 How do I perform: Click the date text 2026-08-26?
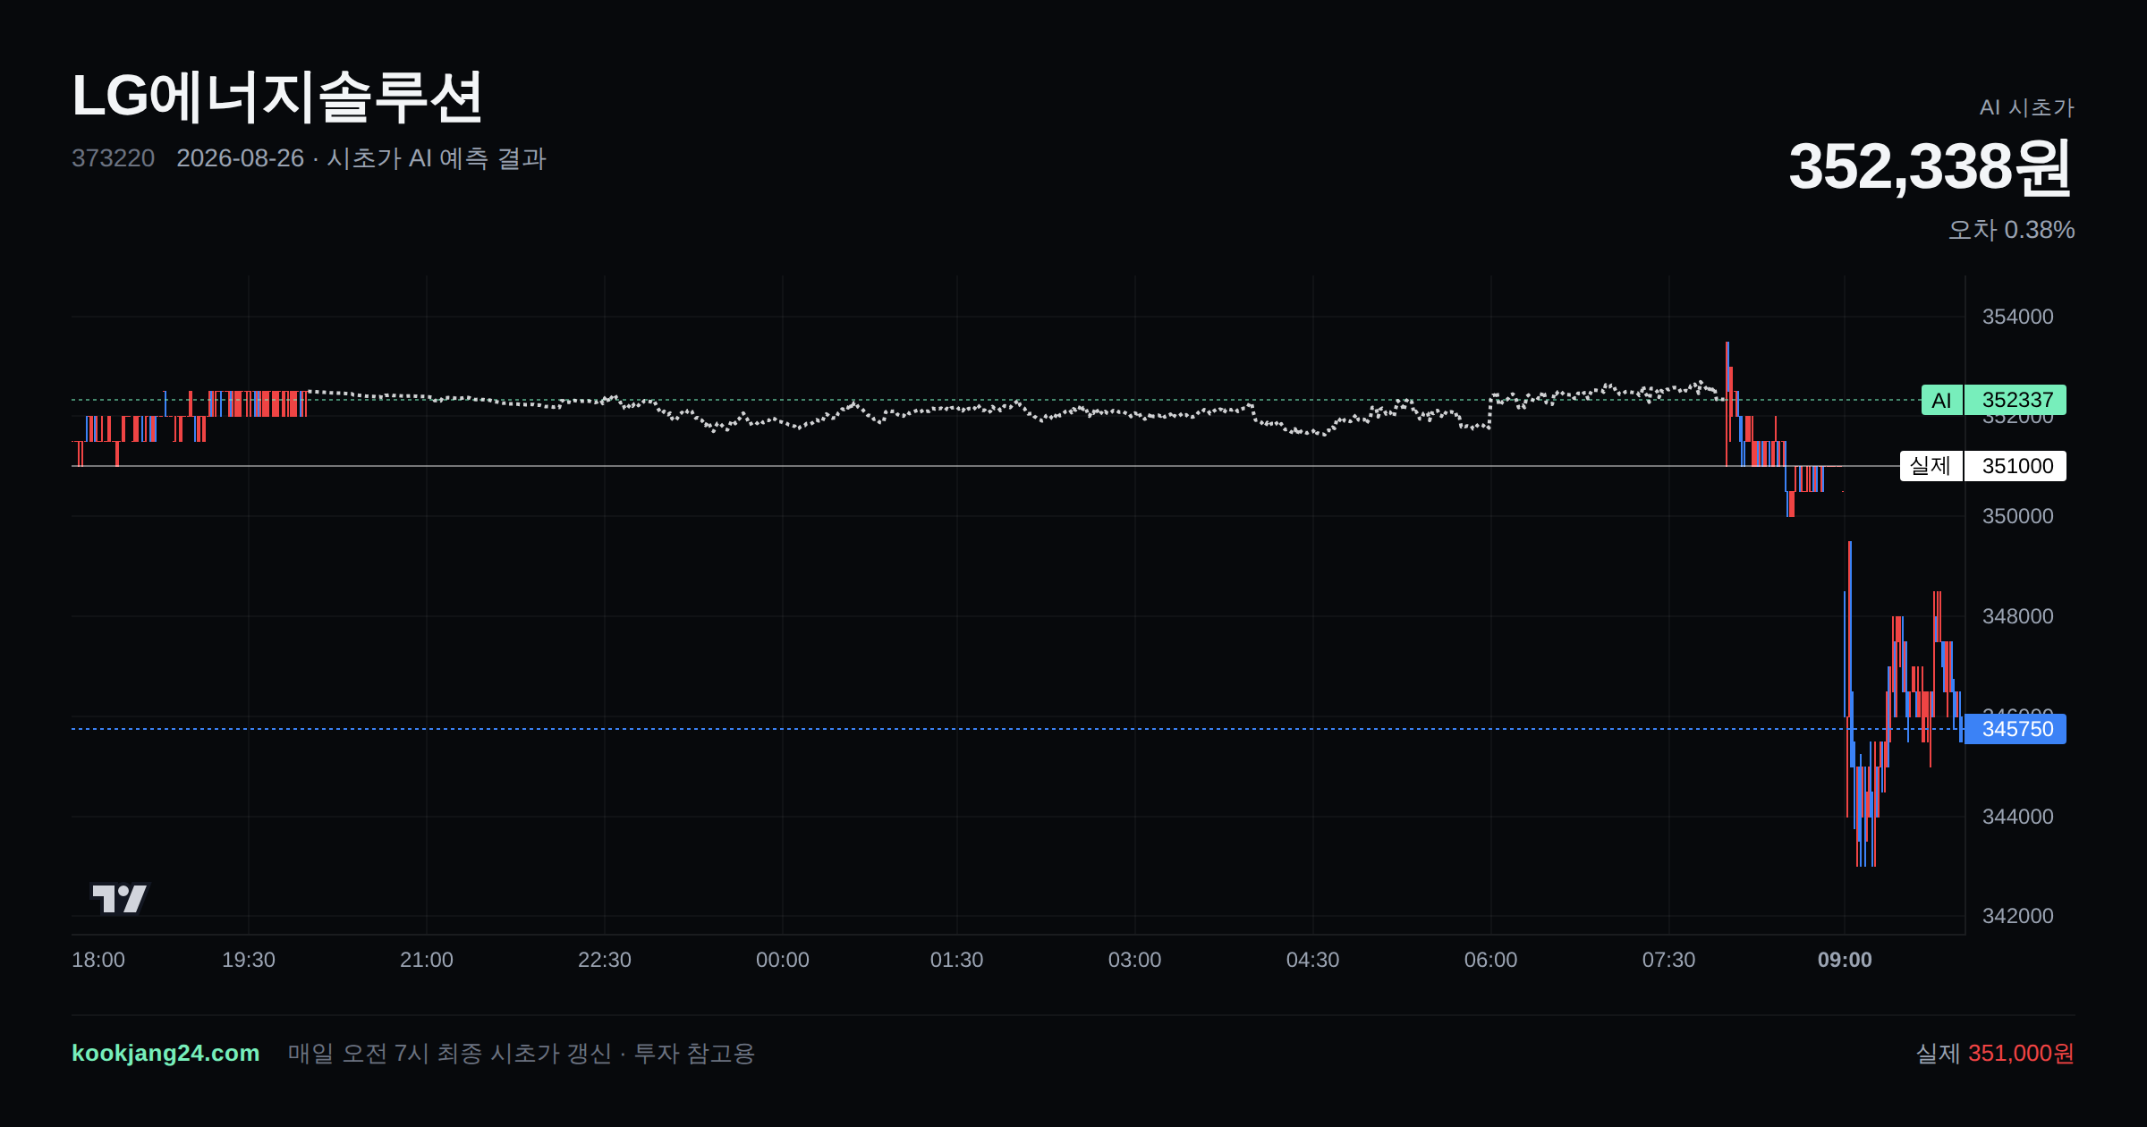[x=240, y=158]
